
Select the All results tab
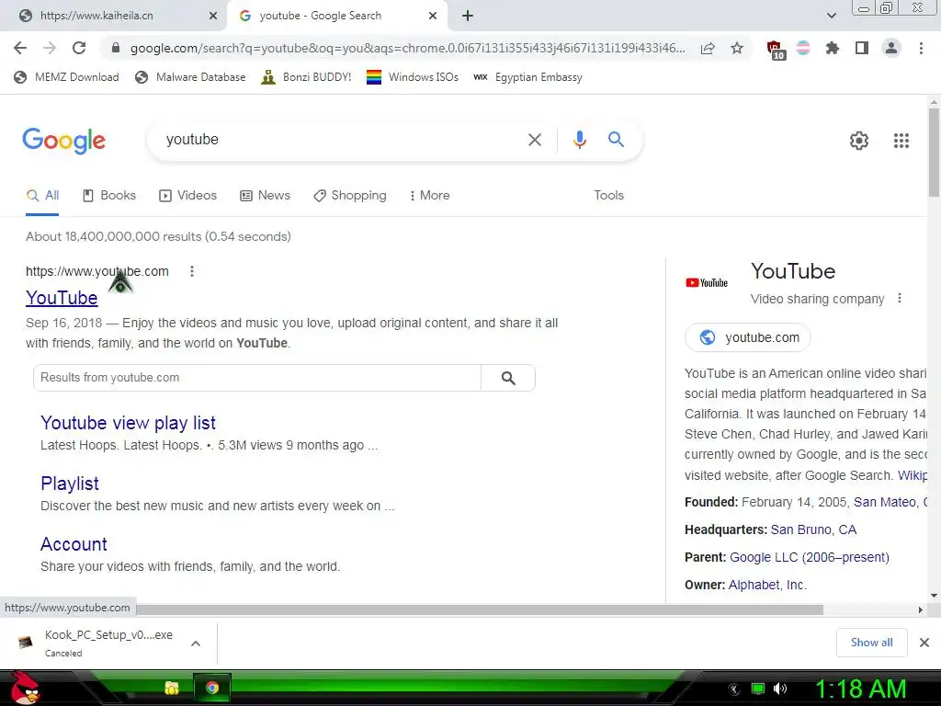[x=42, y=195]
